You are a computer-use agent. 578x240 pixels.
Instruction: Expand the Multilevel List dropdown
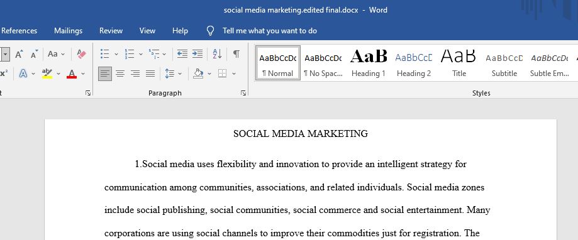[x=164, y=54]
